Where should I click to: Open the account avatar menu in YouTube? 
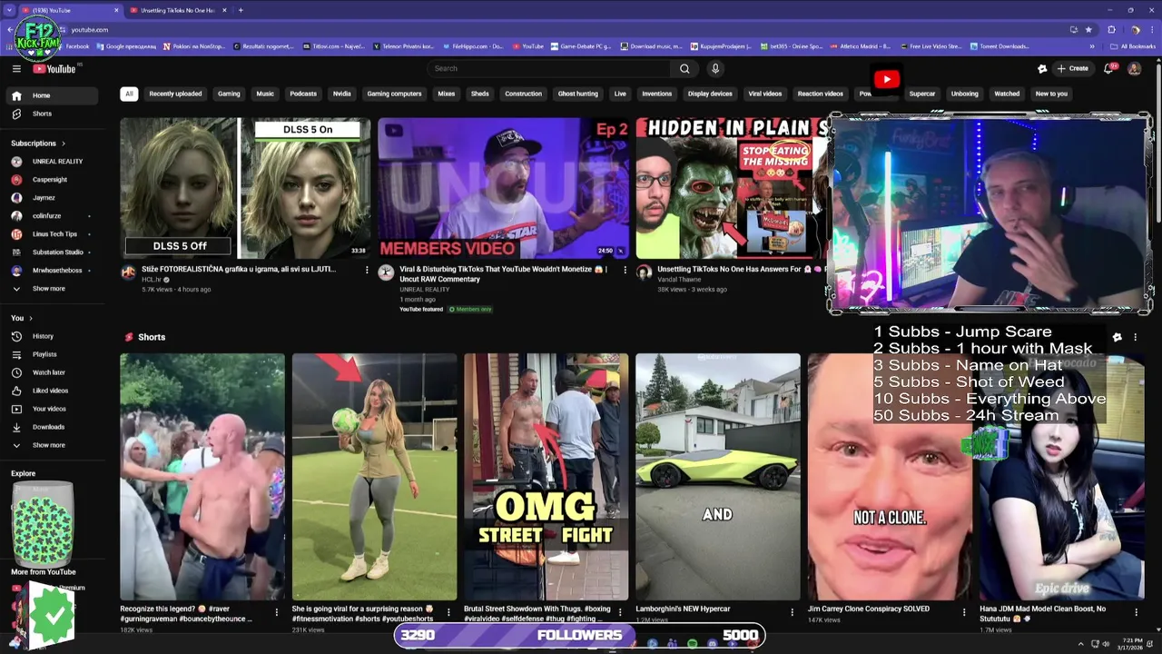pos(1134,68)
